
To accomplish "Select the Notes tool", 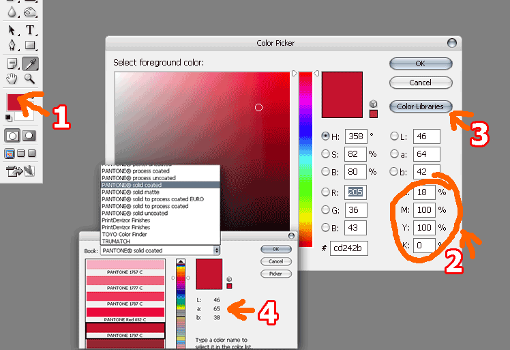I will [x=12, y=63].
